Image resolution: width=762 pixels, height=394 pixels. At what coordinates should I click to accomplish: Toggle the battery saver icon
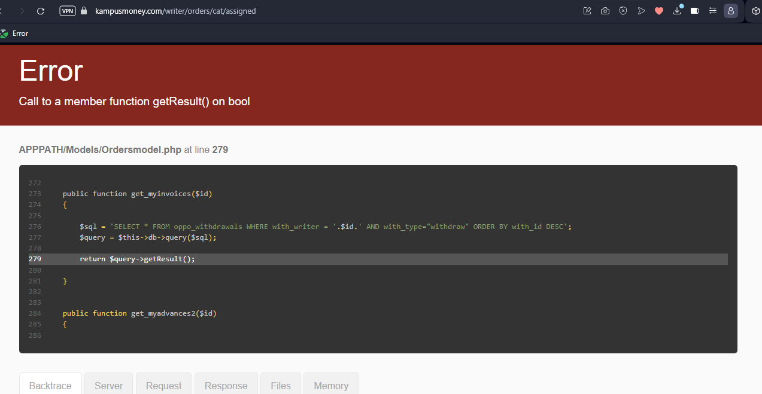click(695, 11)
